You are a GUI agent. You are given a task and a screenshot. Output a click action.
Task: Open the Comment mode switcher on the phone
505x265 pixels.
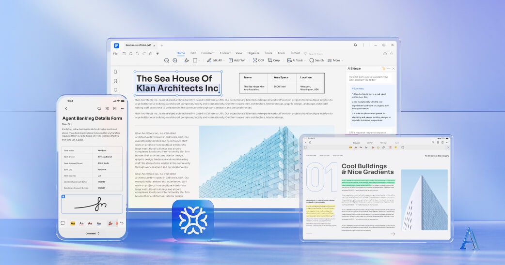(93, 234)
